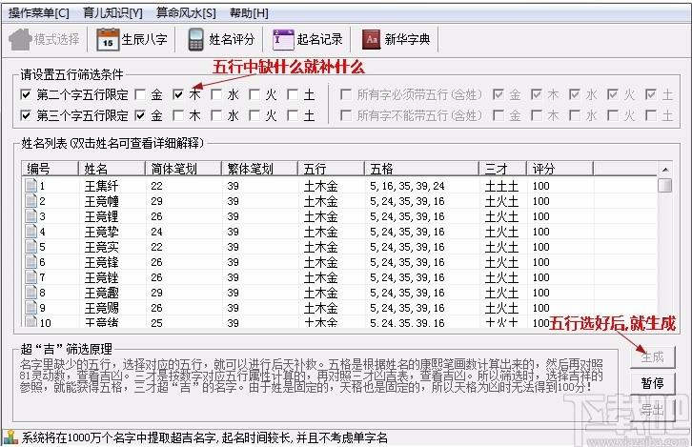This screenshot has width=692, height=447.
Task: Click the 暂停 button
Action: click(x=652, y=383)
